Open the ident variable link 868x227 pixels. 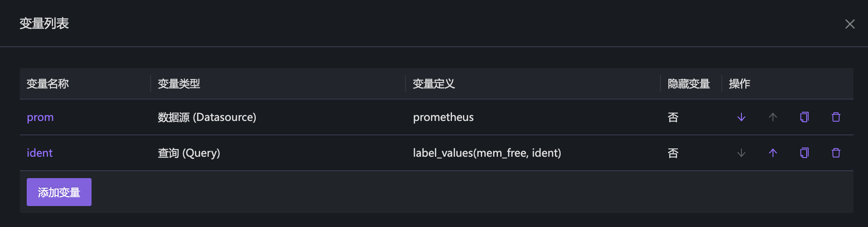[x=40, y=153]
